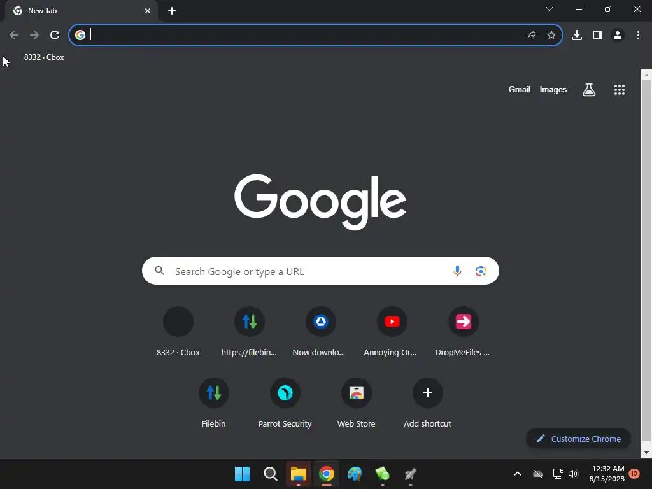Open the Gmail link
This screenshot has height=489, width=652.
[520, 89]
